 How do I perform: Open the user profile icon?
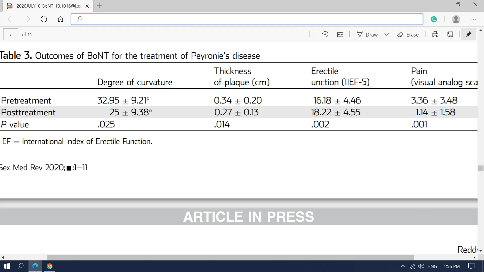(x=456, y=19)
